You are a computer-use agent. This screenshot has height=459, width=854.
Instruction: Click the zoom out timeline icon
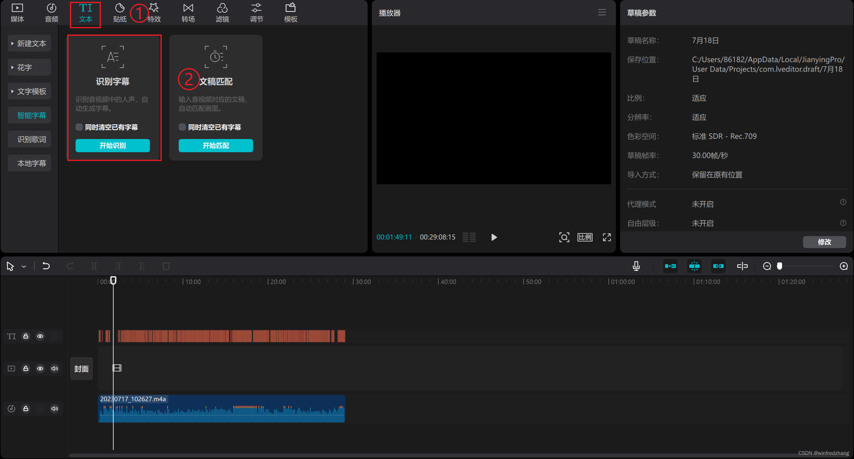pyautogui.click(x=767, y=266)
